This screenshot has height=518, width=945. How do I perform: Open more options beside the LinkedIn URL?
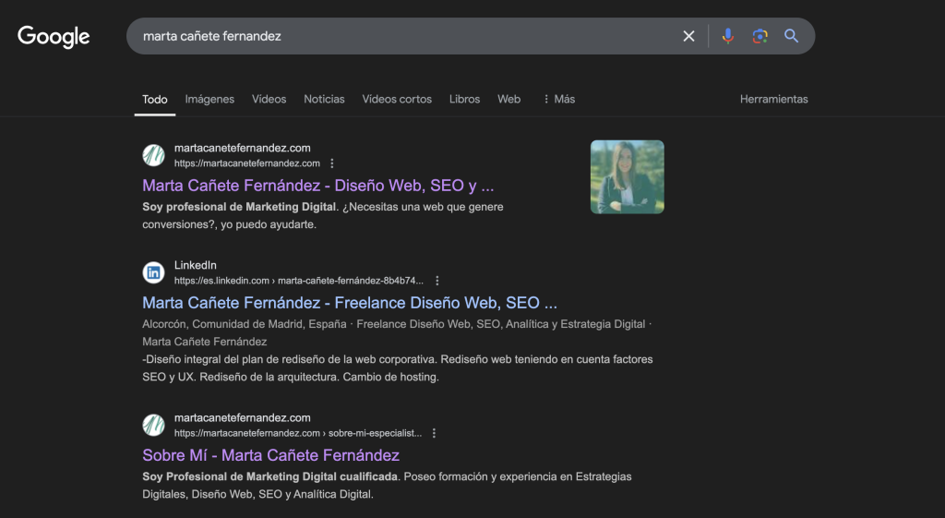click(437, 281)
